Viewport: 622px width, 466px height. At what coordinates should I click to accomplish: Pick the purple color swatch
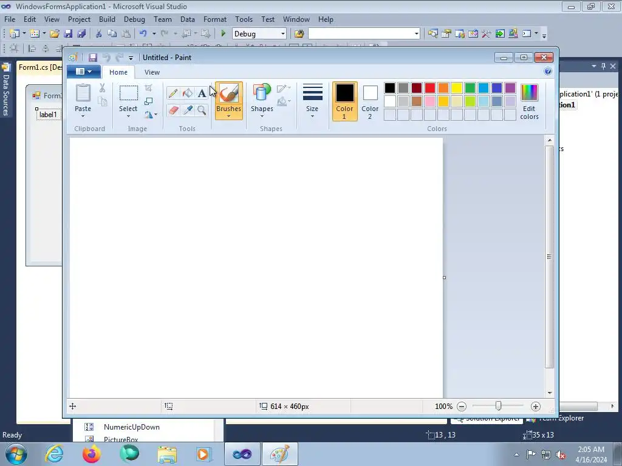[510, 88]
